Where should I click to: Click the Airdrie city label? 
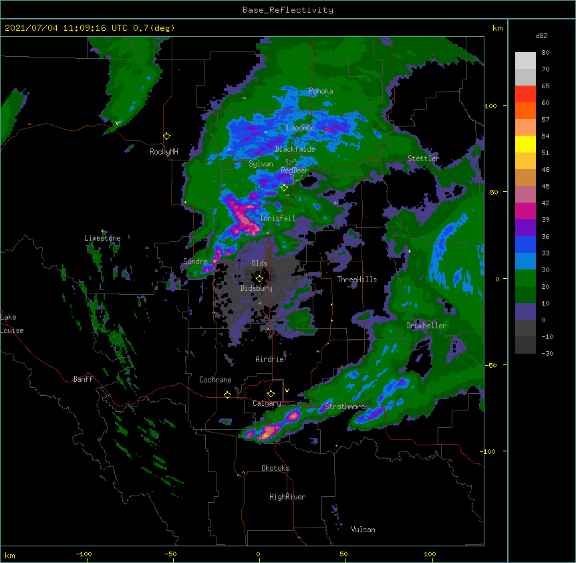point(270,359)
